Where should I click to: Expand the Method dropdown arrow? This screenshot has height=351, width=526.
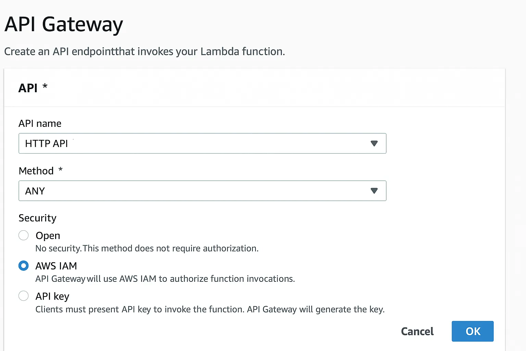[x=374, y=191]
